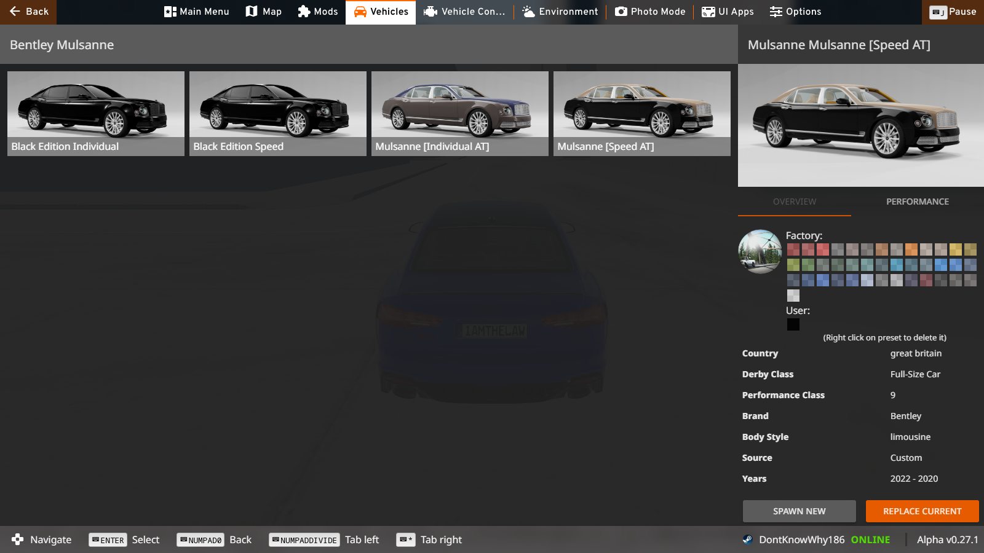The image size is (984, 553).
Task: Click the DontKnowWhy186 username
Action: tap(802, 539)
